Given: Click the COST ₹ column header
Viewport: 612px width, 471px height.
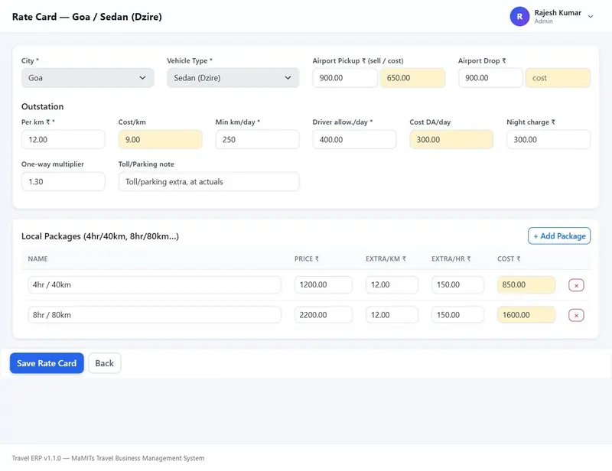Looking at the screenshot, I should [x=509, y=258].
